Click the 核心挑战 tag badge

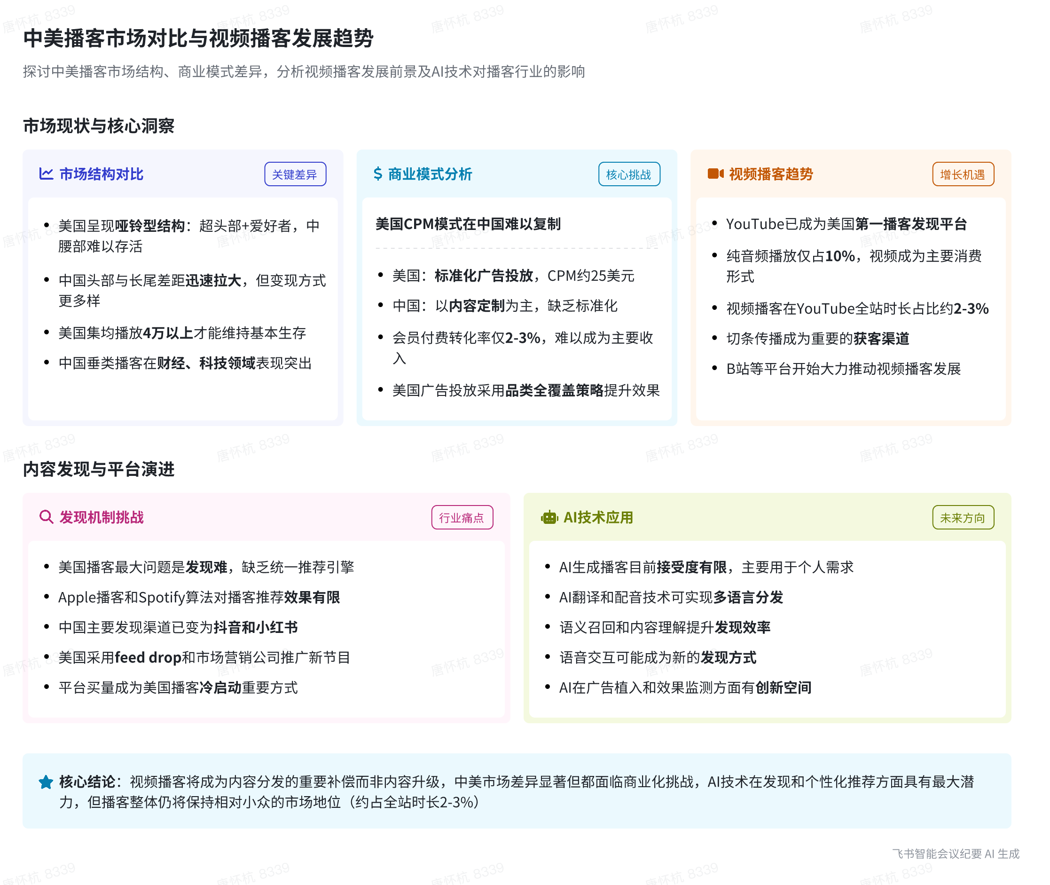[x=629, y=174]
